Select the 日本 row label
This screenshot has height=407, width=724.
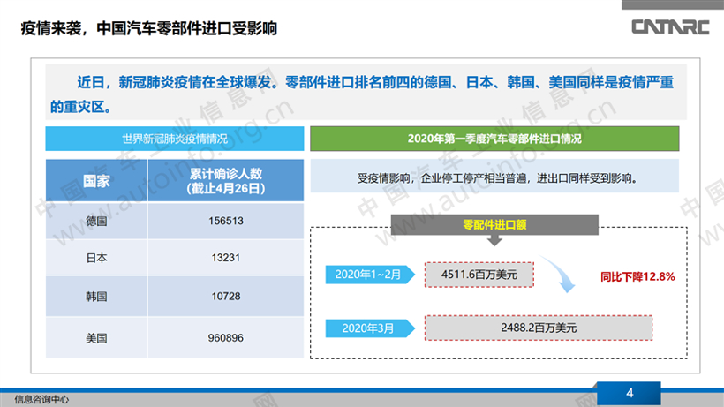click(96, 258)
